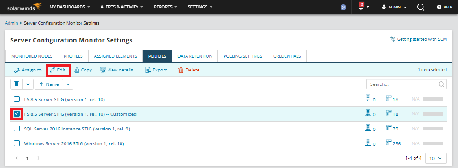Click the '1 item selected' status text
Image resolution: width=458 pixels, height=168 pixels.
432,70
